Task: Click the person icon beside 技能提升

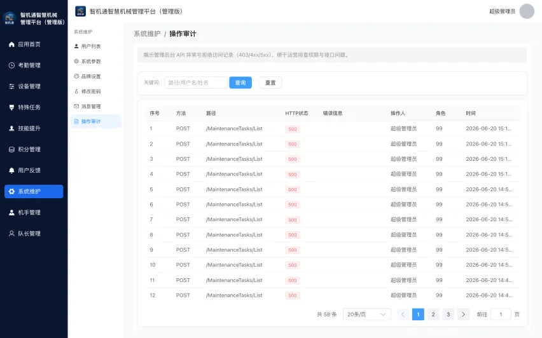Action: (x=11, y=128)
